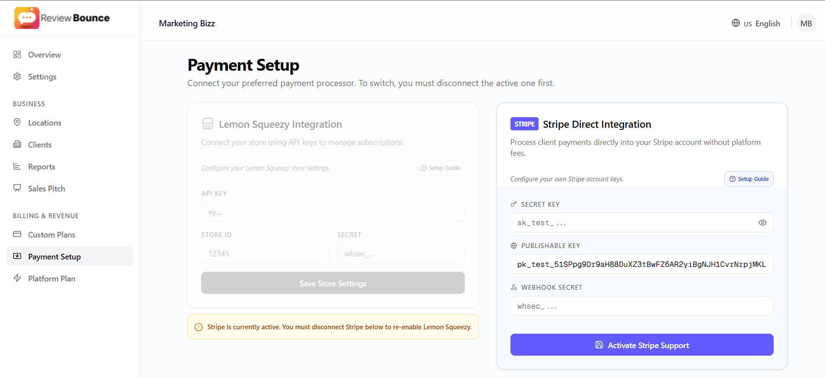
Task: Click the Locations pin icon
Action: (17, 122)
